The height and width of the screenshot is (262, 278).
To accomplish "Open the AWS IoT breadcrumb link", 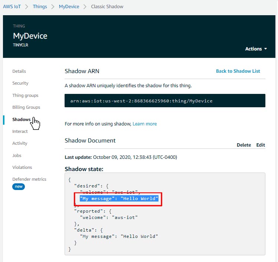I will click(12, 7).
